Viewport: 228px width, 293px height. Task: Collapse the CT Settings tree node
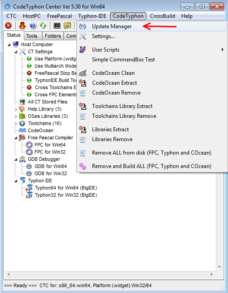(x=16, y=52)
